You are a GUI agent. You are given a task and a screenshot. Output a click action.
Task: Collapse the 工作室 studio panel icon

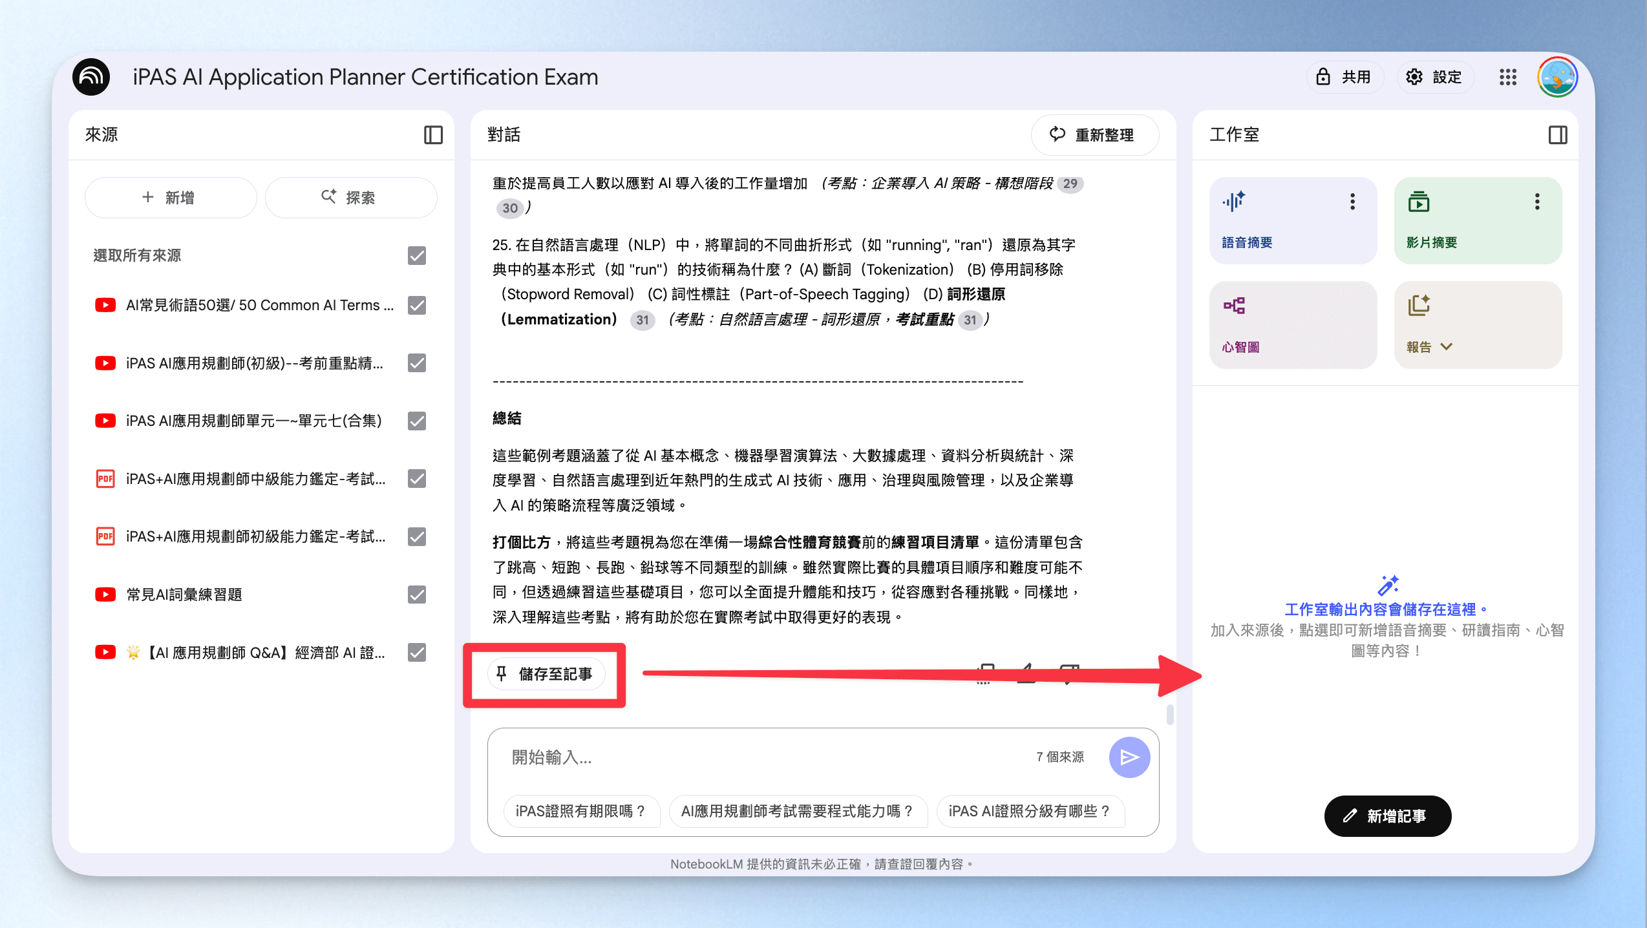click(1558, 135)
